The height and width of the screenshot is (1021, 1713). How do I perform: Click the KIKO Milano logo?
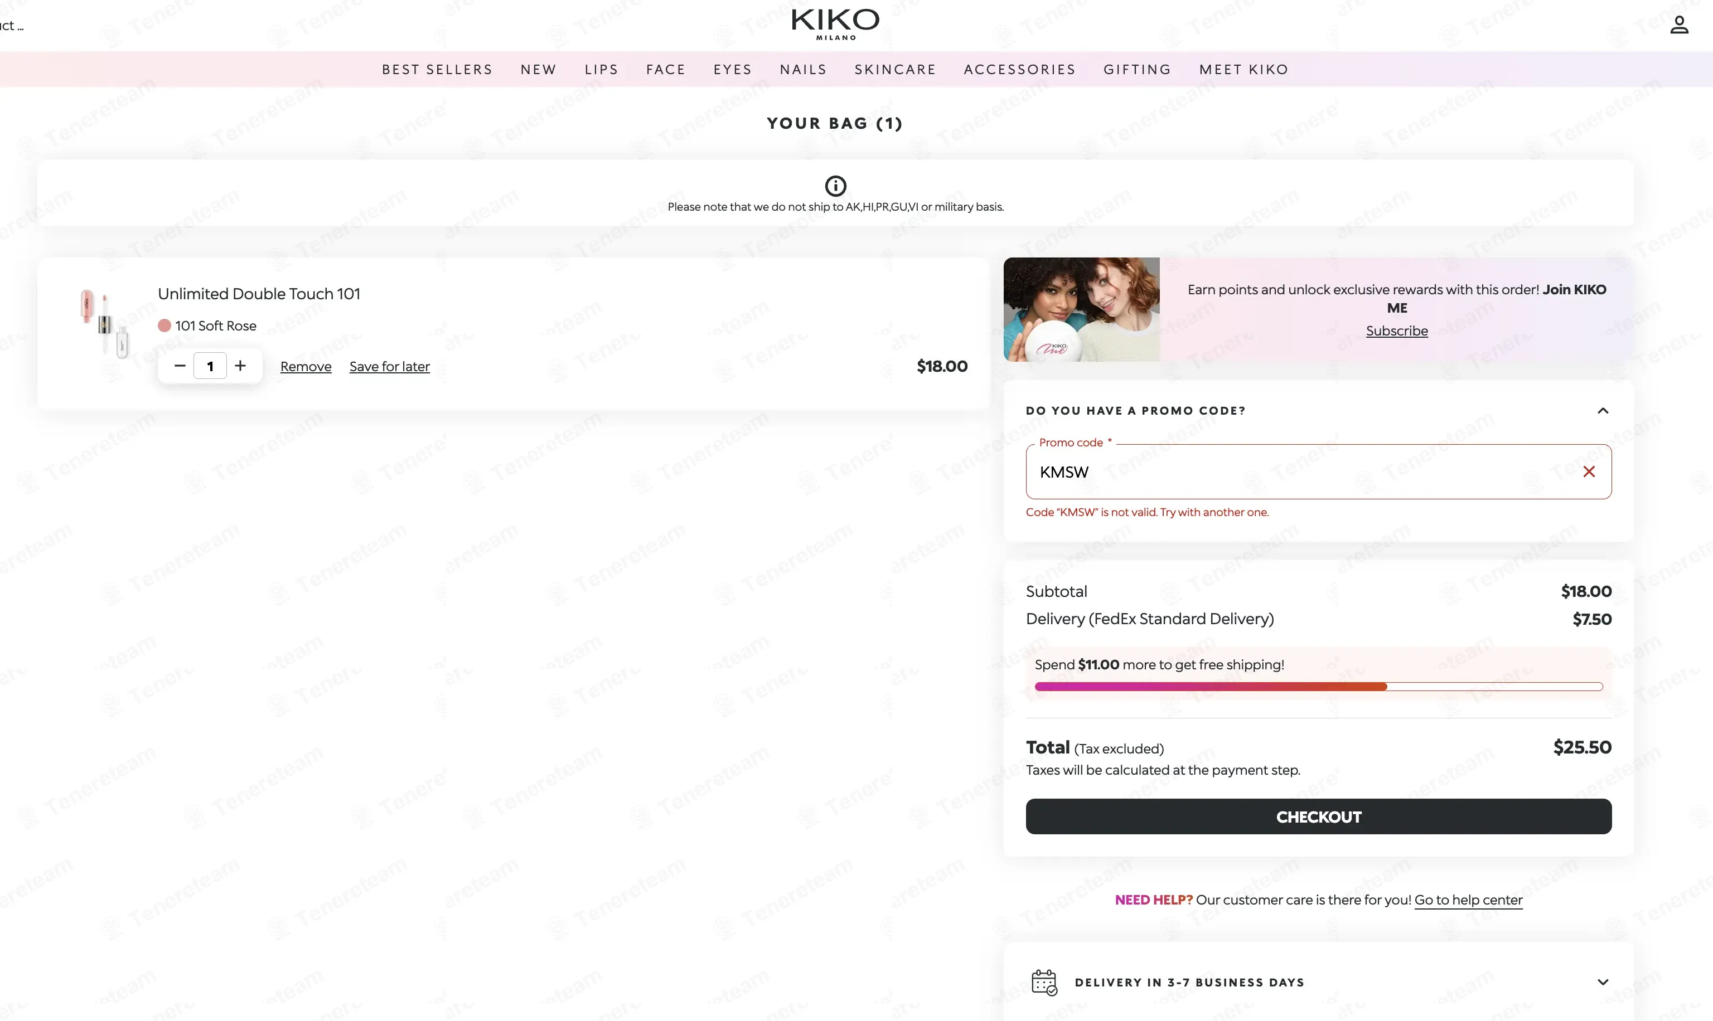pos(835,24)
